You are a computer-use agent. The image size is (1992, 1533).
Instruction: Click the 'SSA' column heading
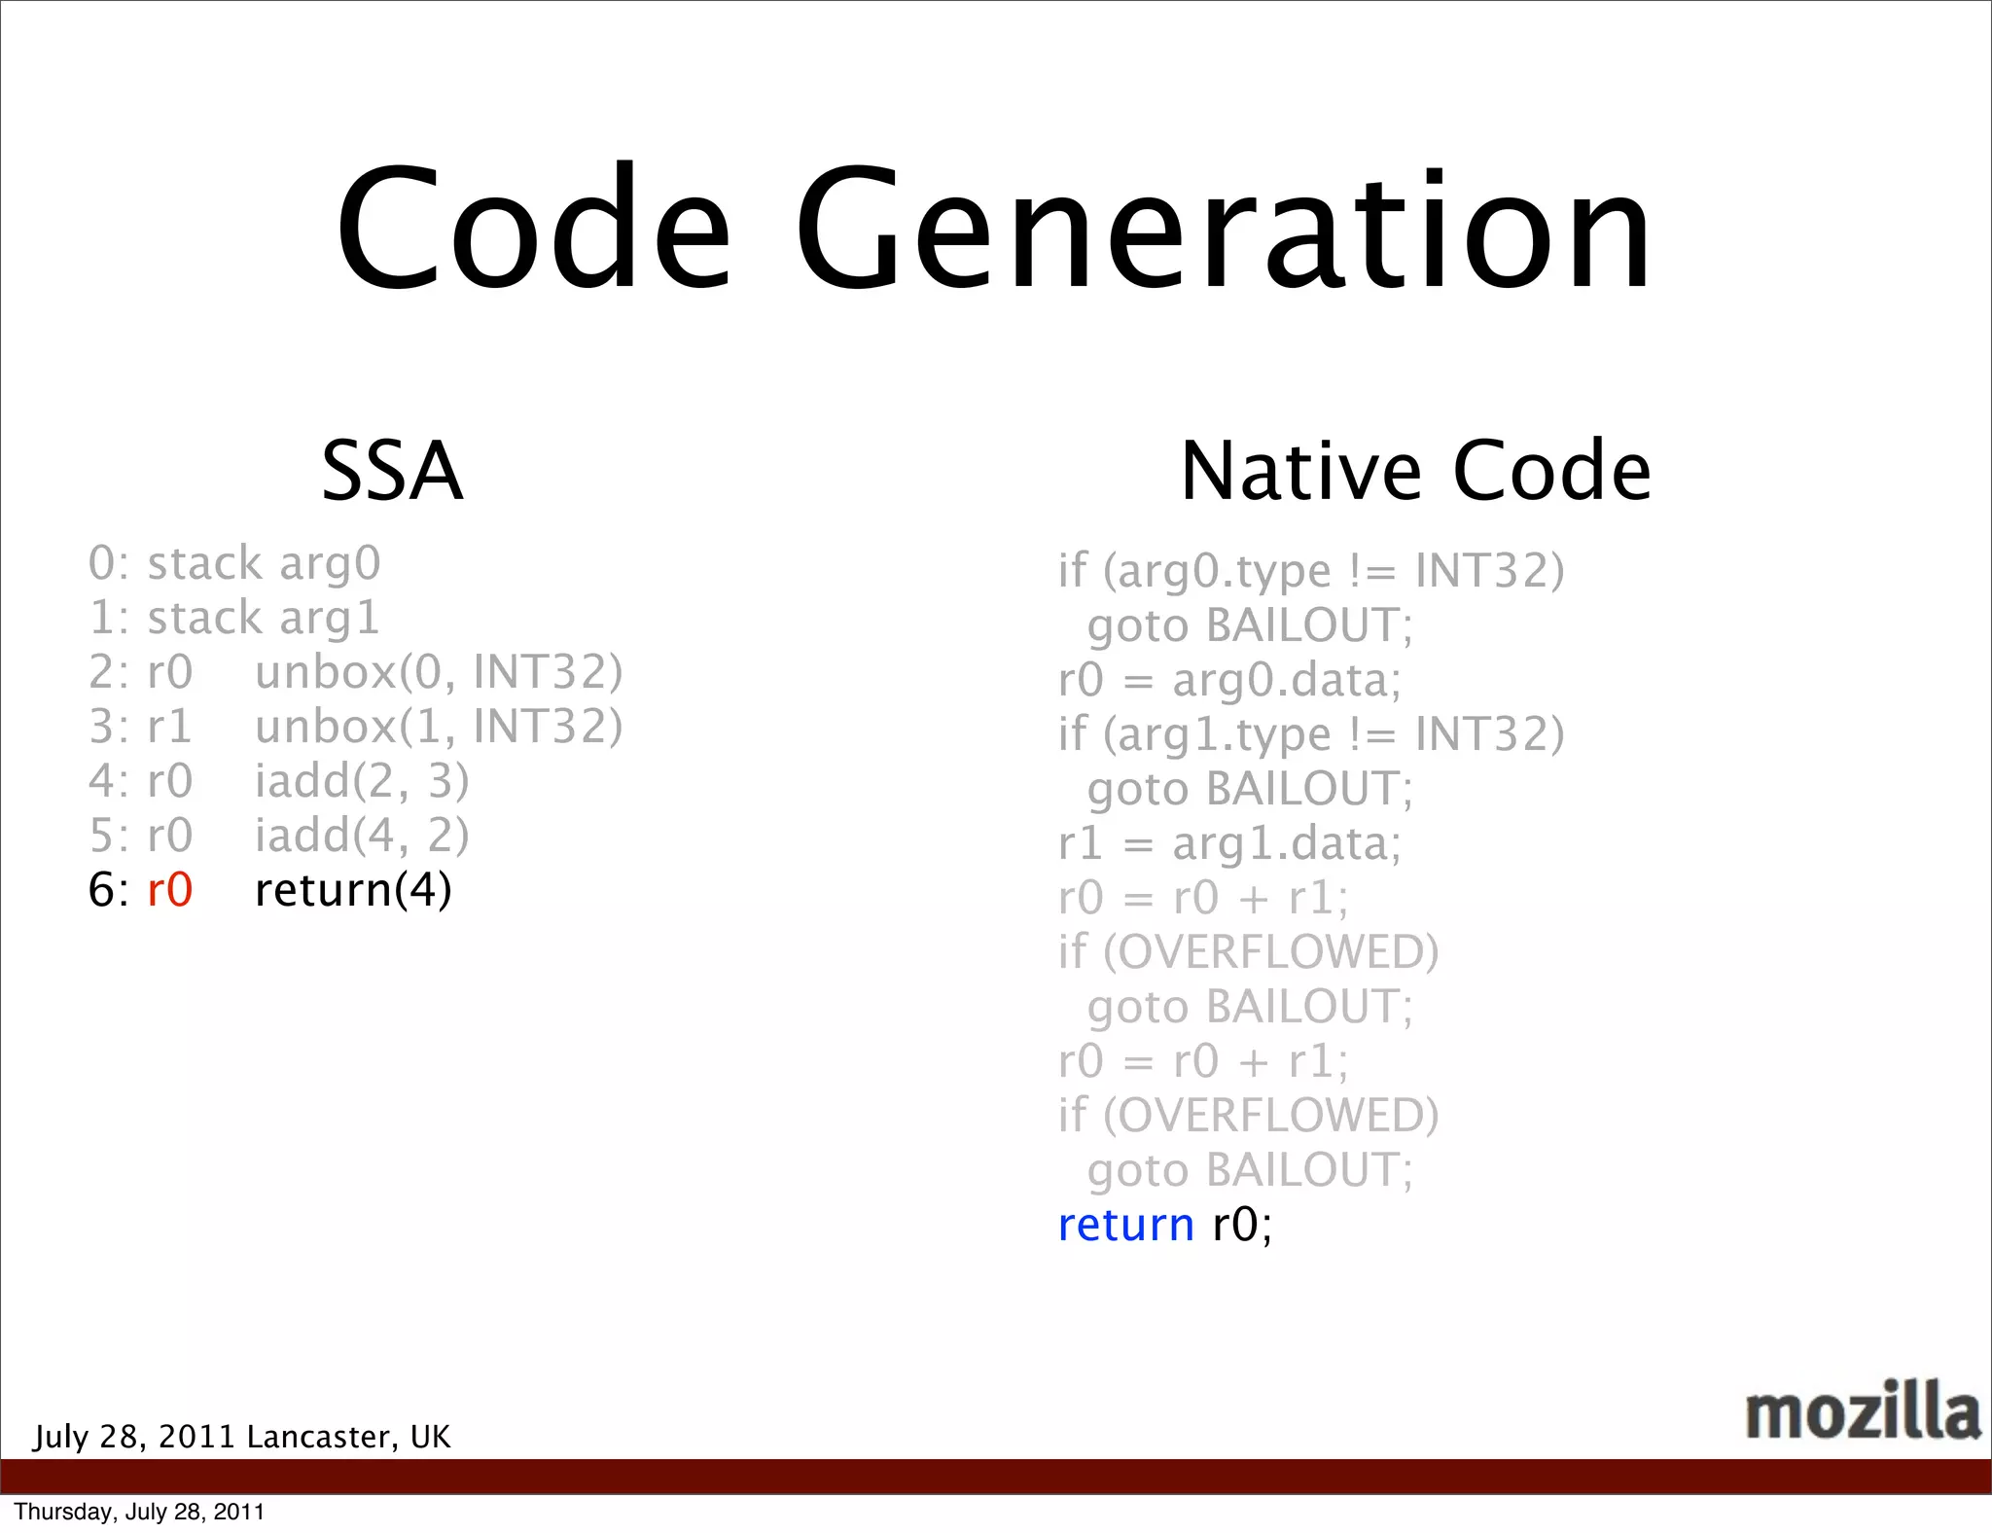tap(392, 471)
